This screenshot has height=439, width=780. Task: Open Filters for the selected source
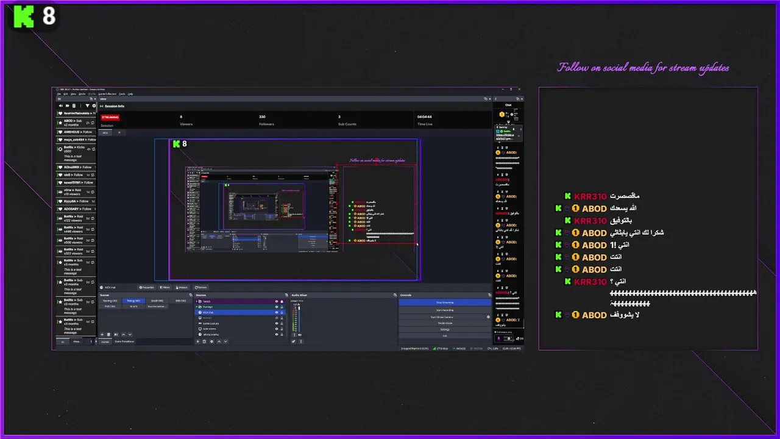pos(165,287)
